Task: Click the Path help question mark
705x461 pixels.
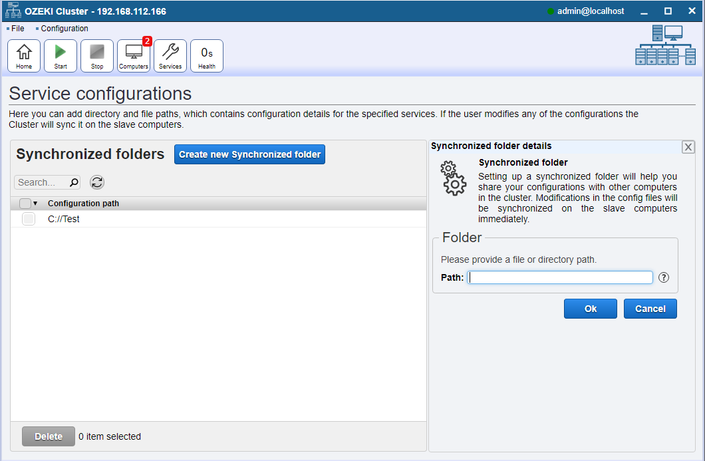Action: coord(664,277)
